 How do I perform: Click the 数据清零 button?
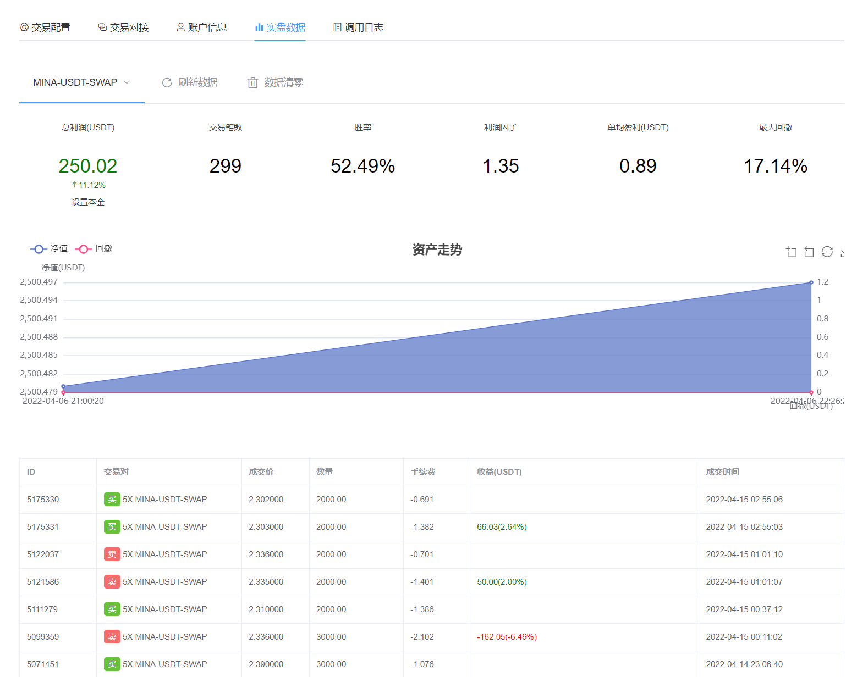point(275,82)
